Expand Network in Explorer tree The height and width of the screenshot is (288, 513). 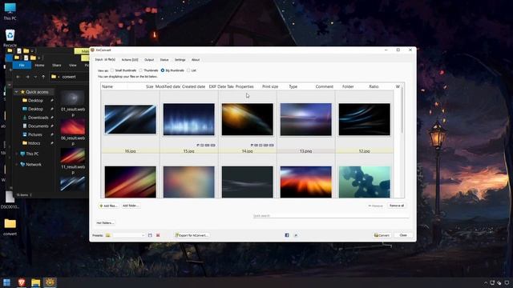[x=16, y=165]
